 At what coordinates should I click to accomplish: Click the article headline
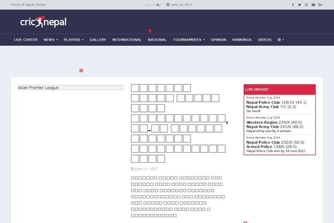(x=179, y=123)
